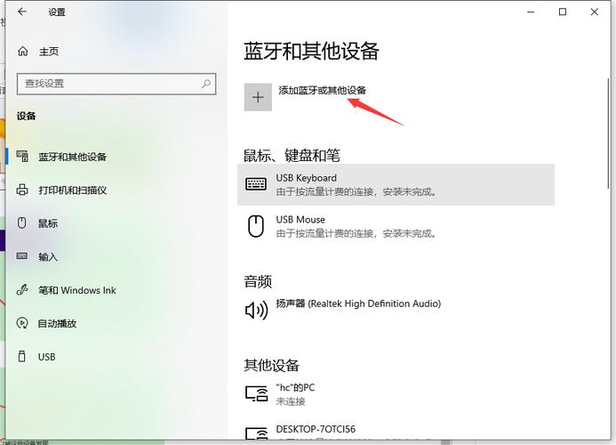Select the keyboard icon beside 输入
Viewport: 616px width, 445px height.
(x=22, y=256)
